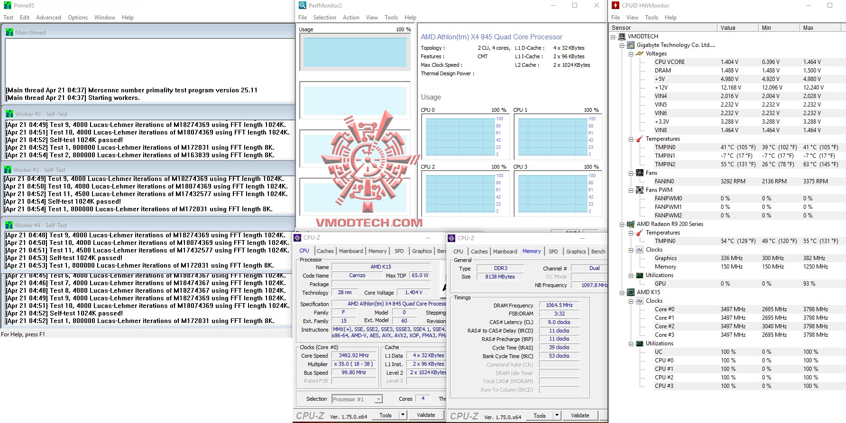Click the Worker #2 Self-Test window icon
This screenshot has height=423, width=846.
(9, 114)
